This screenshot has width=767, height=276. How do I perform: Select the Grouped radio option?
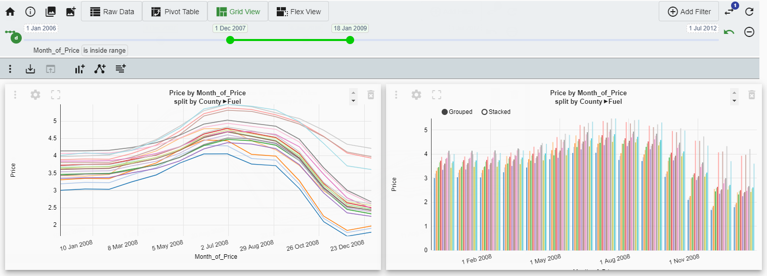click(457, 112)
